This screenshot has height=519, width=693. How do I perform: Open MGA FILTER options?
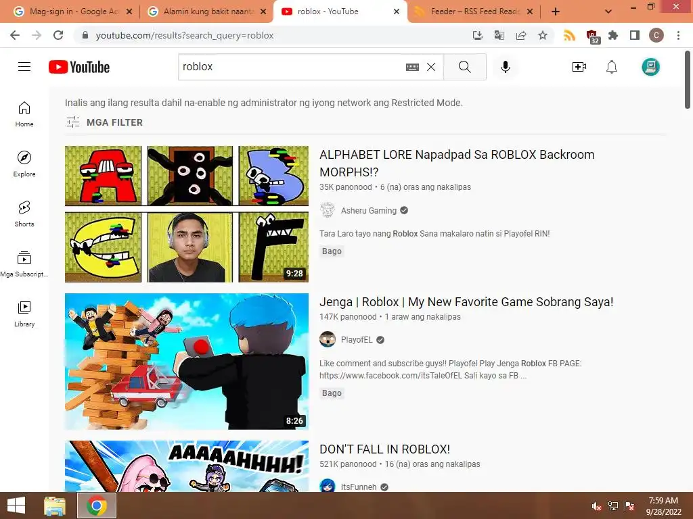104,122
